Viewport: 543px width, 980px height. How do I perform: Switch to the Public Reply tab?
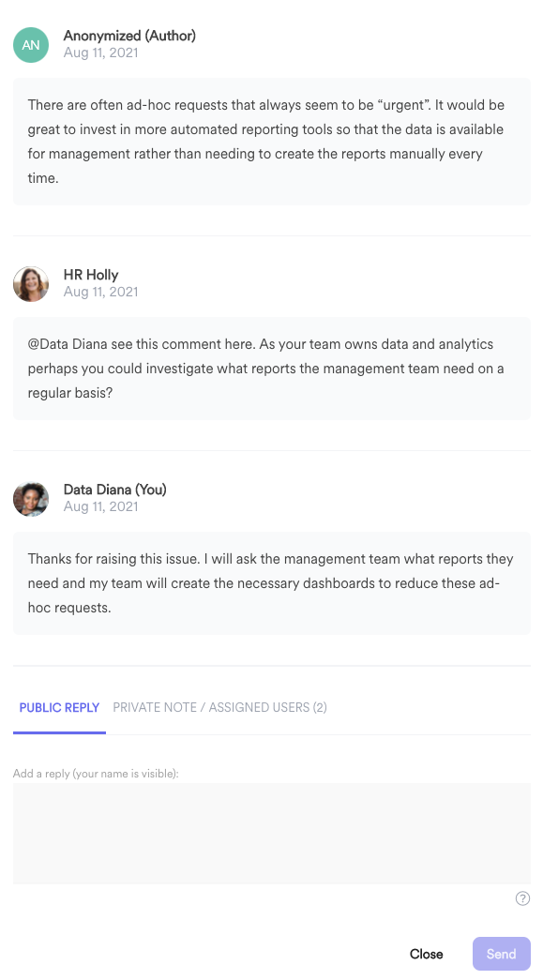tap(59, 707)
